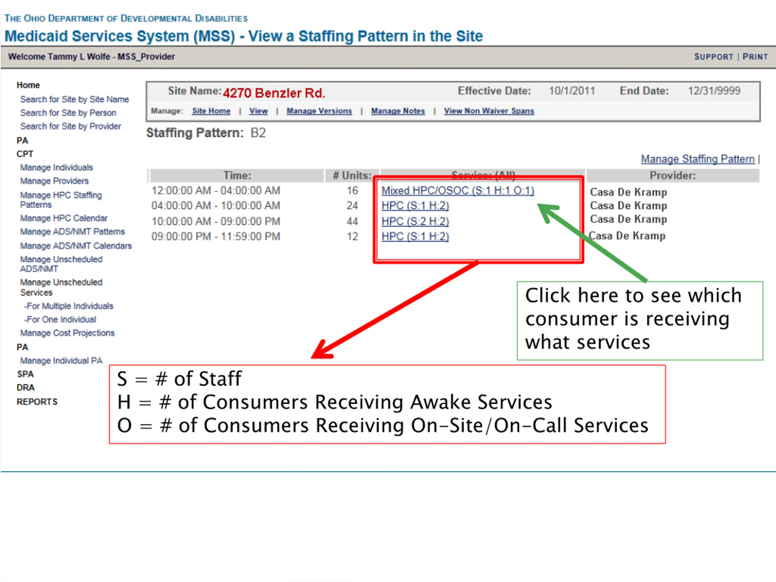
Task: Select the PA section below Cost Projections
Action: tap(22, 347)
